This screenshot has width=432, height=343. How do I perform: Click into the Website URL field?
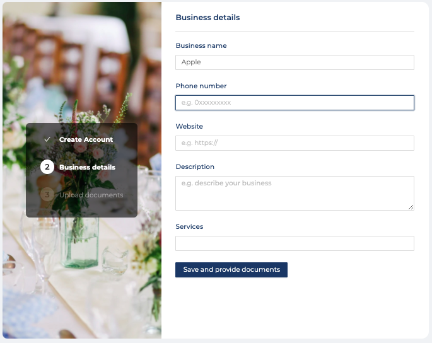click(295, 143)
